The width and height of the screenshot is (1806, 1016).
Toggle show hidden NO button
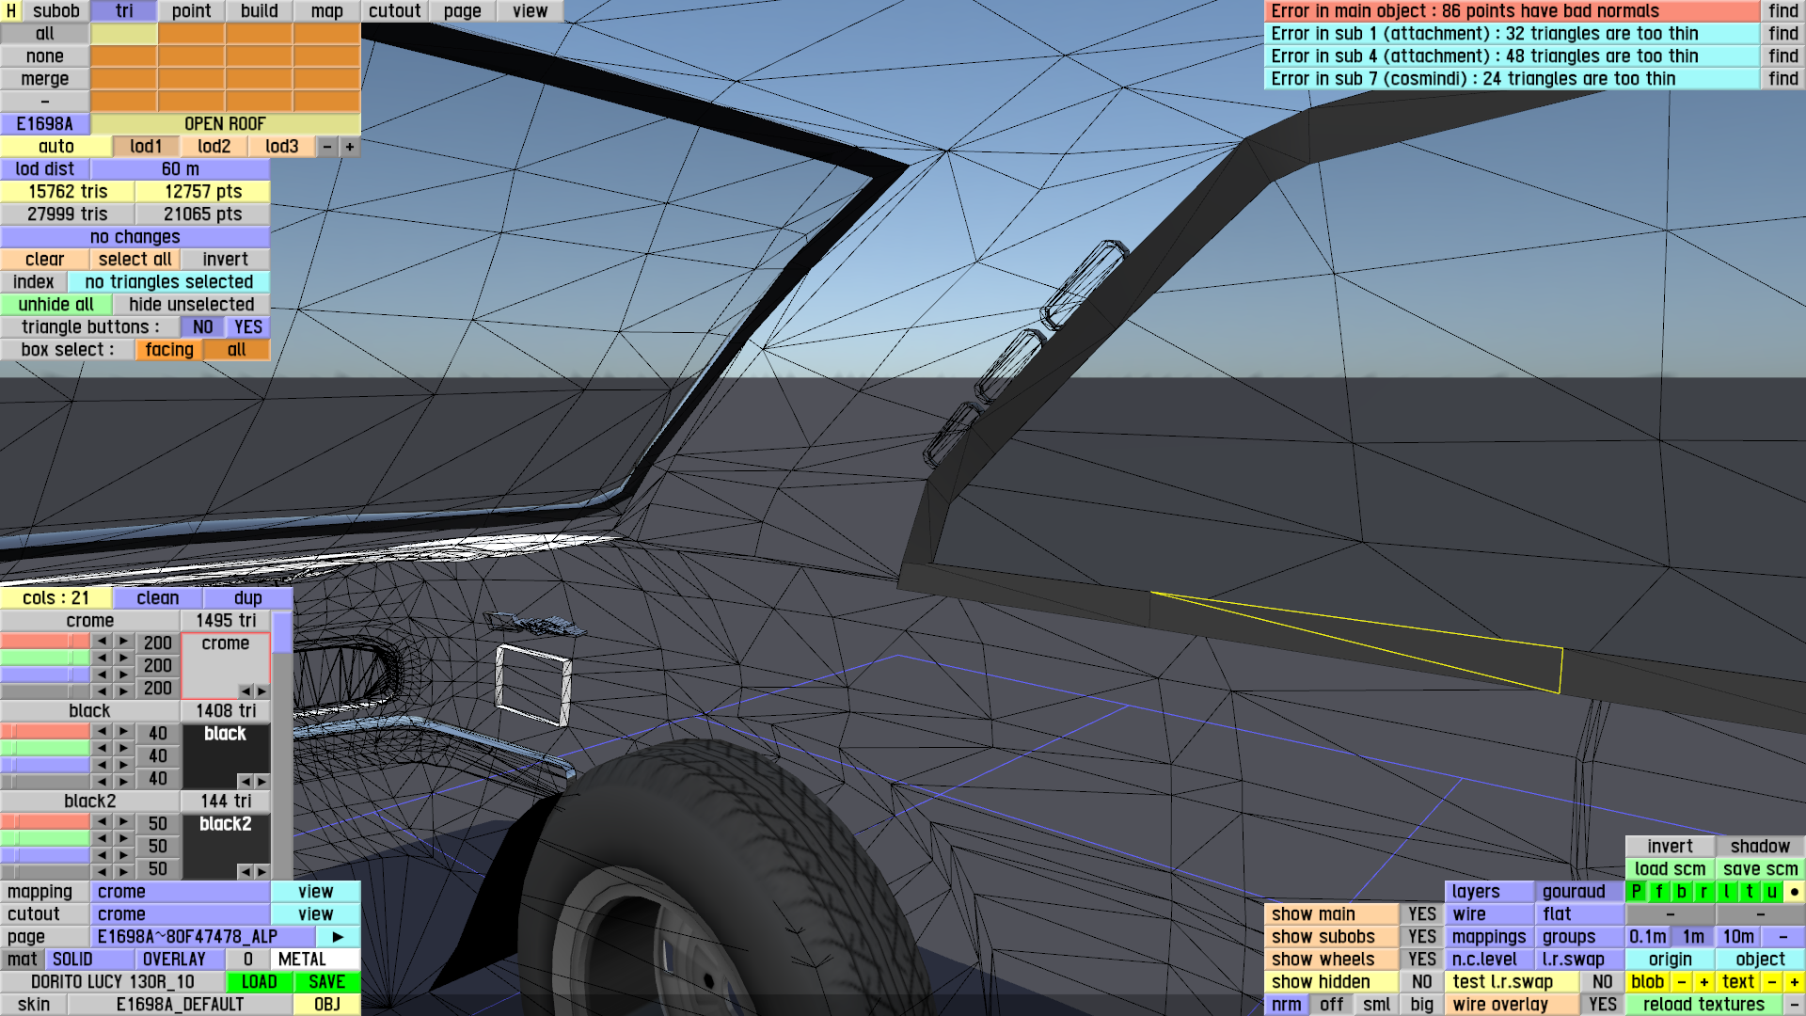coord(1421,982)
